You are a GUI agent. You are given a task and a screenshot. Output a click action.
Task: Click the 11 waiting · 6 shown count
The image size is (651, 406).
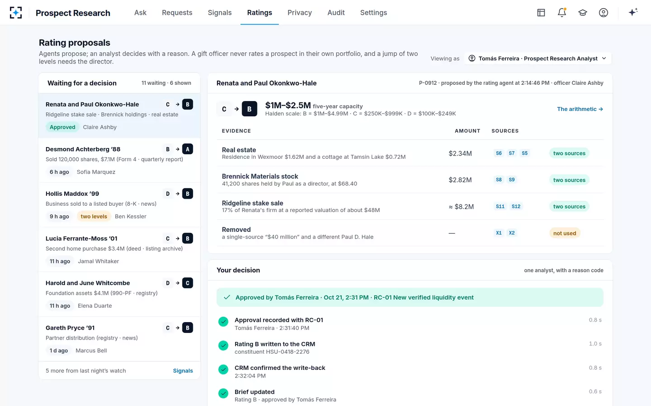coord(166,83)
